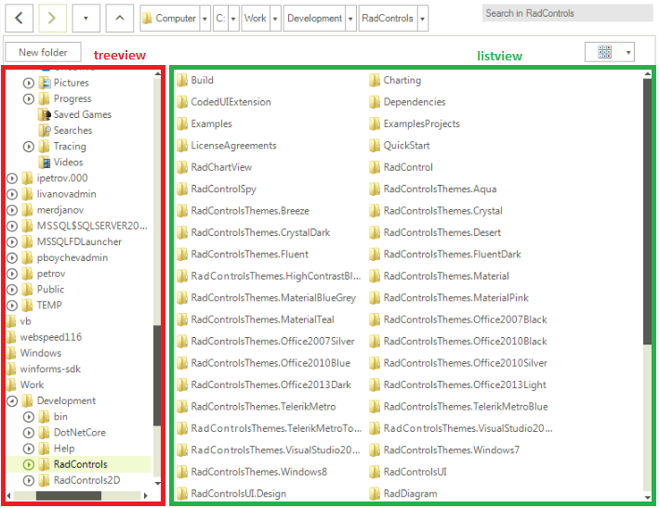Open the dropdown arrow next to C:
The image size is (659, 508).
pyautogui.click(x=233, y=19)
